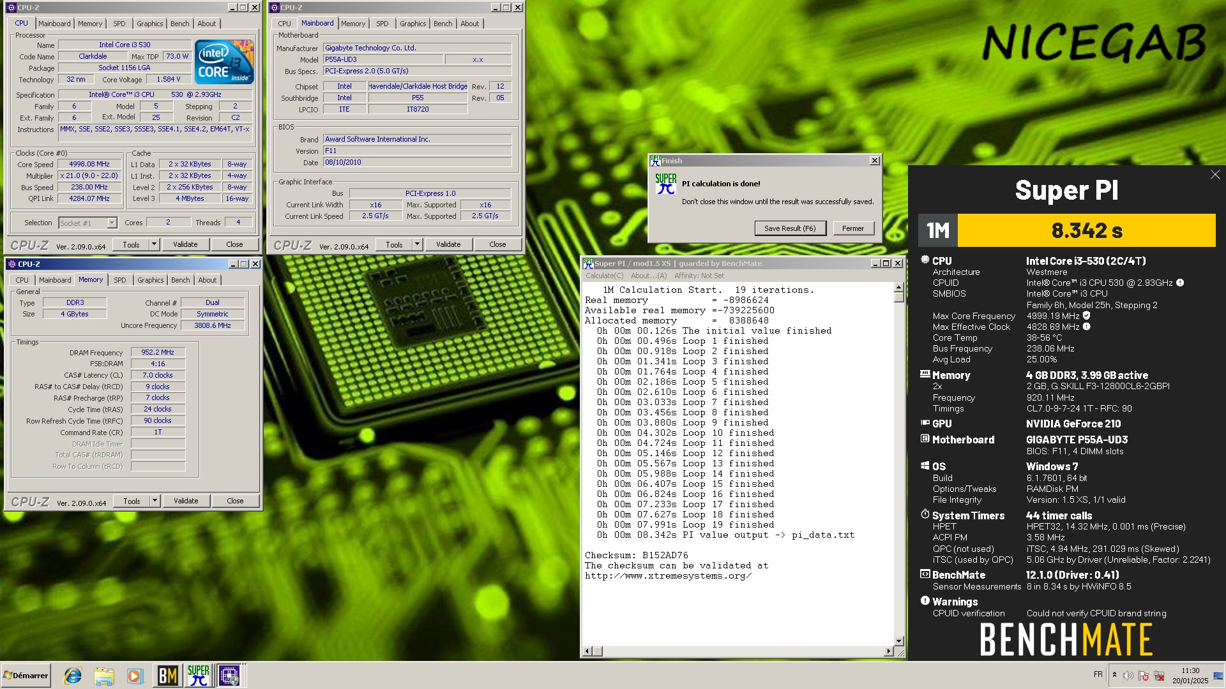Click Validate in Mainboard CPU-Z window
This screenshot has width=1226, height=689.
[x=448, y=244]
